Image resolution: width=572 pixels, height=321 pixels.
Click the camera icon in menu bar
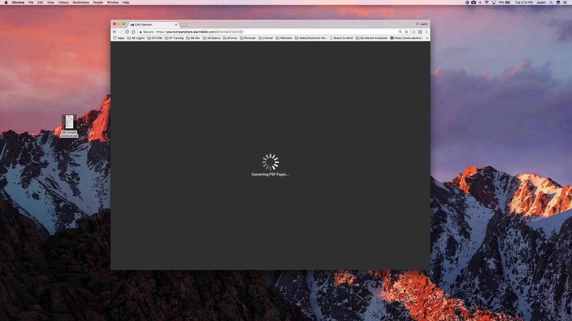(x=474, y=2)
